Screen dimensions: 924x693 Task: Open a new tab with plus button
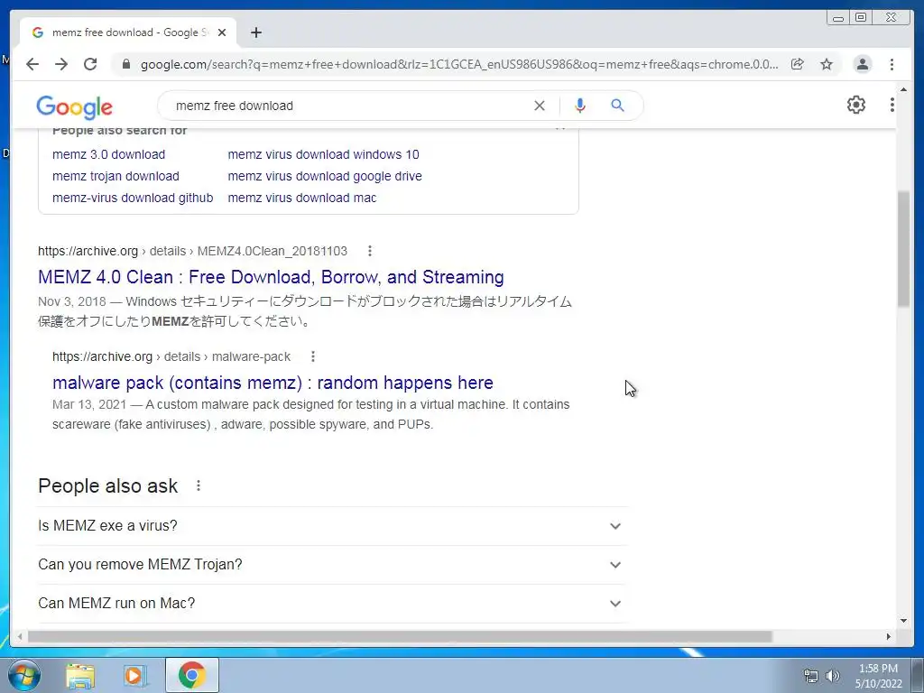point(255,32)
